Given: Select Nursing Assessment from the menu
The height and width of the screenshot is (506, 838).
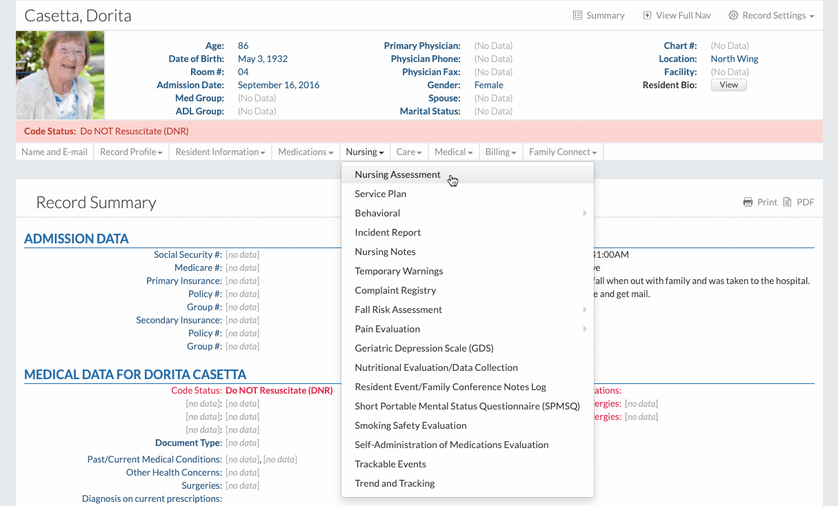Looking at the screenshot, I should pos(397,174).
